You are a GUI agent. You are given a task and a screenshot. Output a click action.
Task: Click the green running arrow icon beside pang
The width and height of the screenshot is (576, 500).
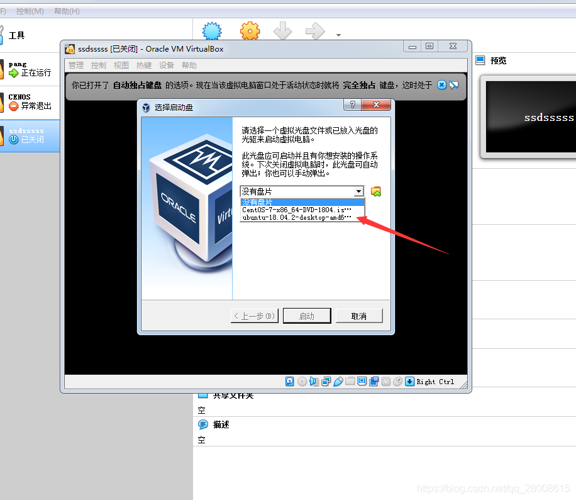[14, 73]
